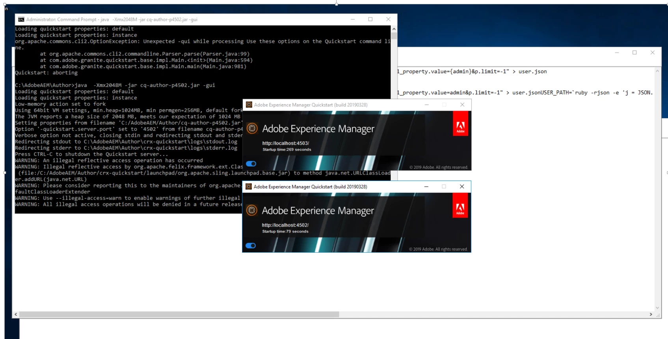Click the Command Prompt title bar icon
The height and width of the screenshot is (339, 668).
coord(21,19)
